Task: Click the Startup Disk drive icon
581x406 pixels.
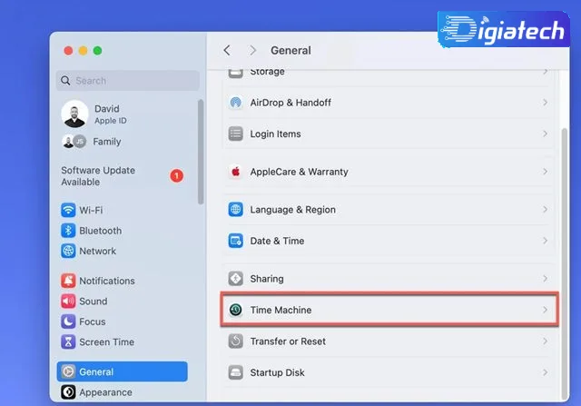Action: coord(236,372)
